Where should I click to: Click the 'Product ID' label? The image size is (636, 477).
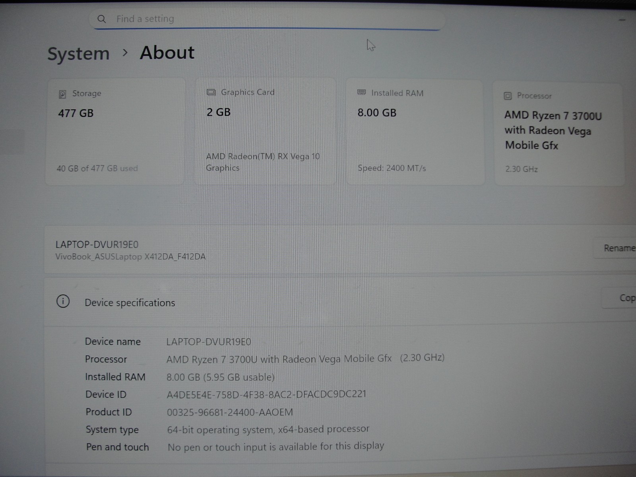109,412
